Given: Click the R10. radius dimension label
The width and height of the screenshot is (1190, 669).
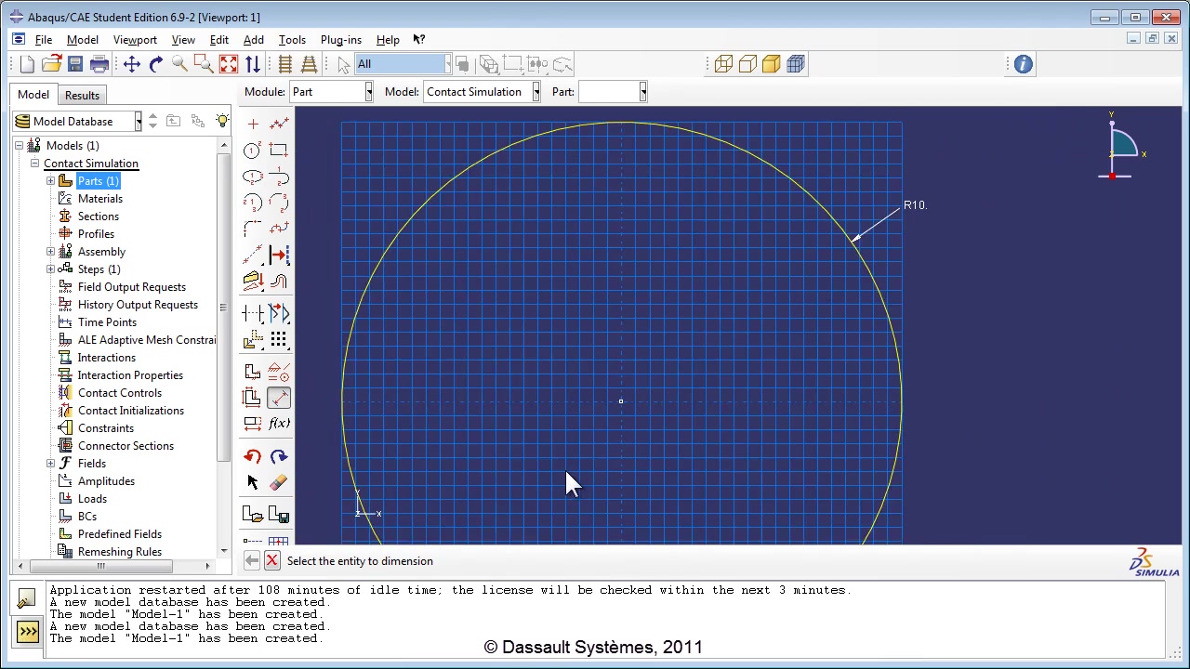Looking at the screenshot, I should click(x=915, y=205).
